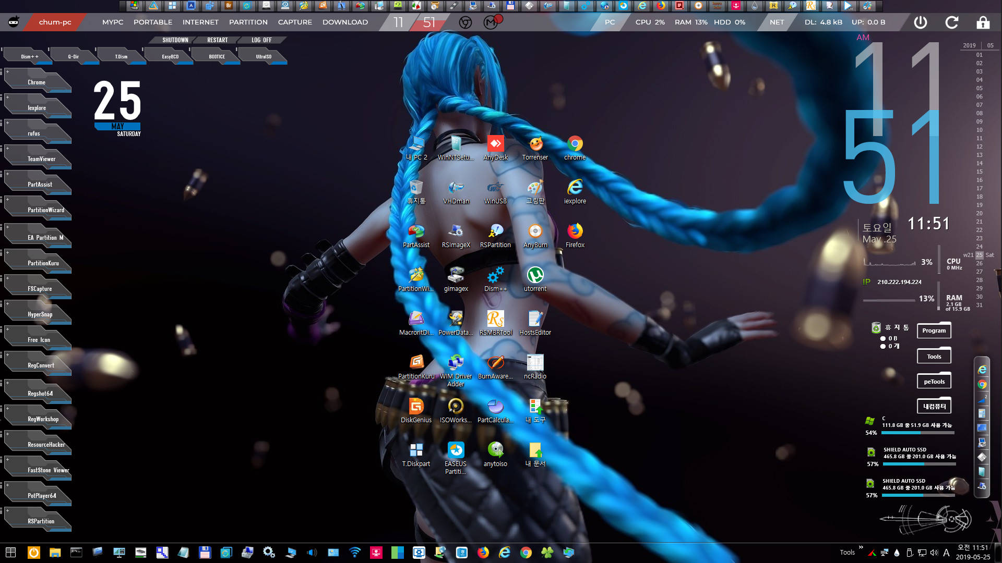Viewport: 1002px width, 563px height.
Task: Launch the T.Diskpart desktop icon
Action: 416,455
